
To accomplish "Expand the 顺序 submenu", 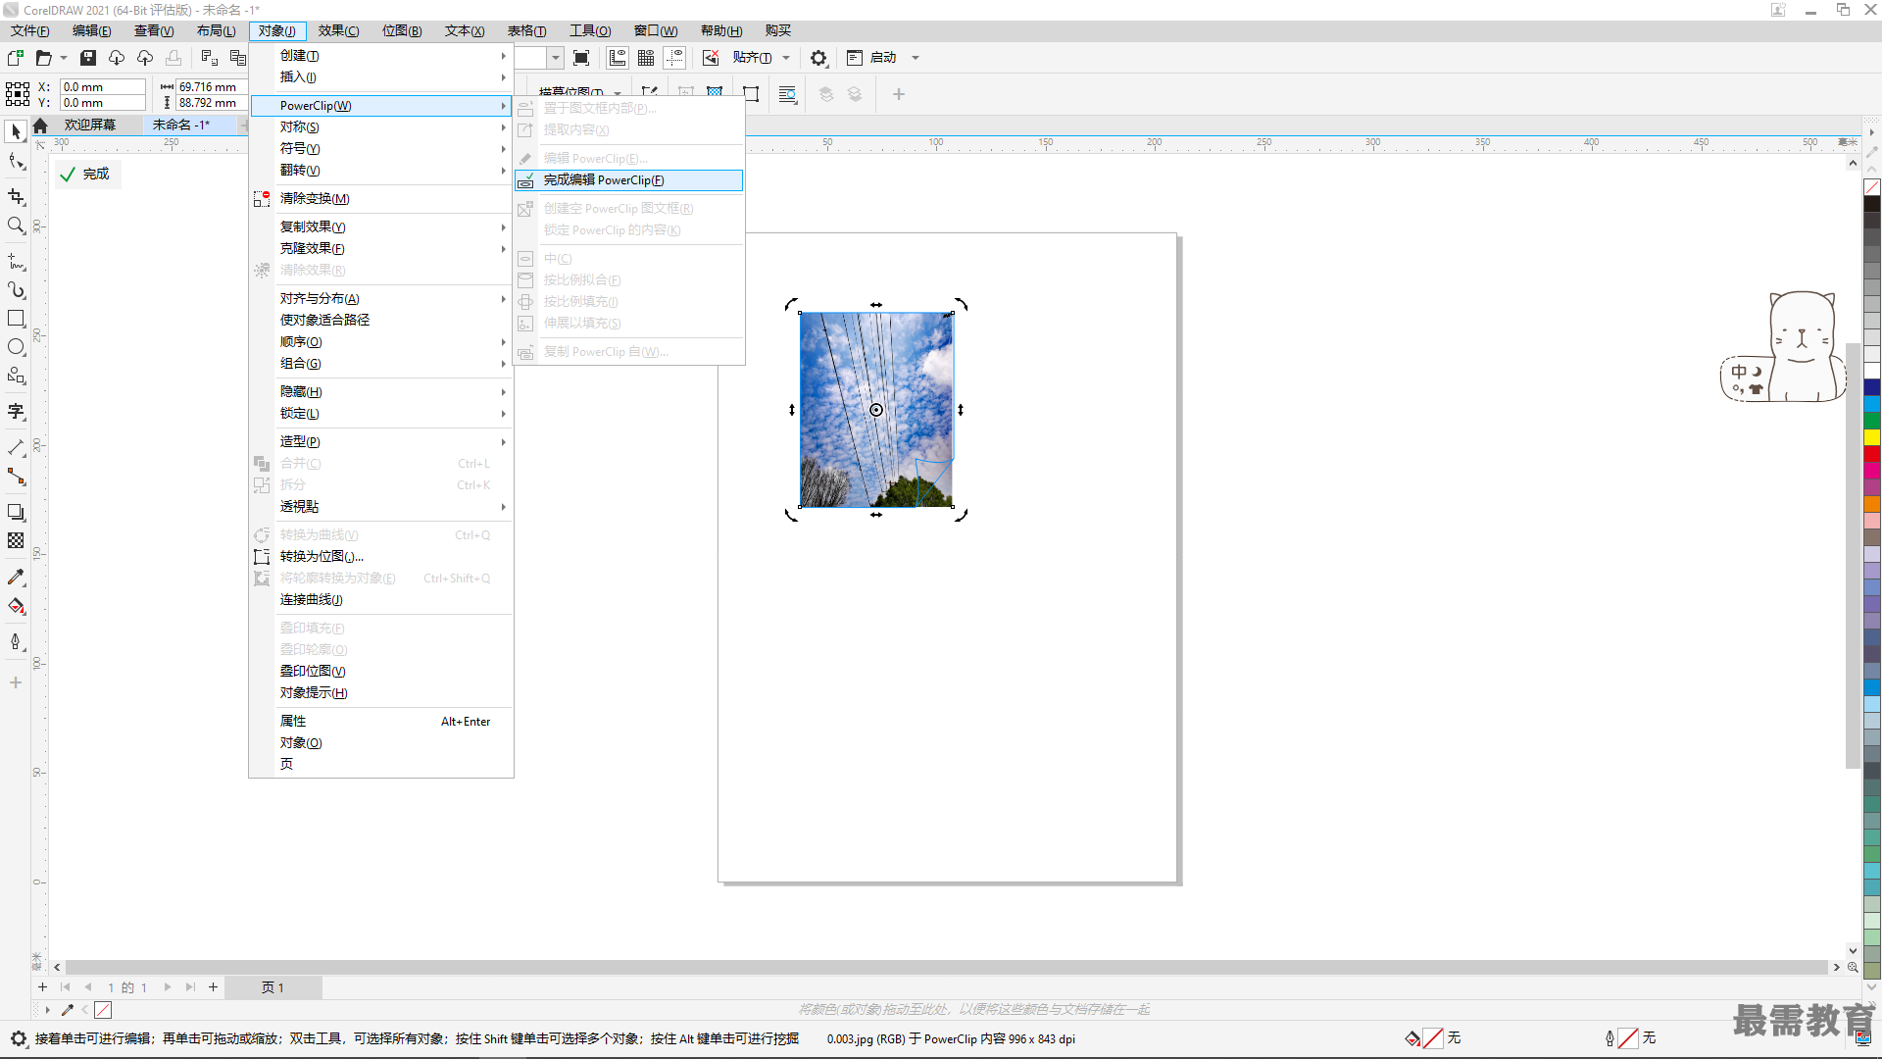I will tap(382, 342).
